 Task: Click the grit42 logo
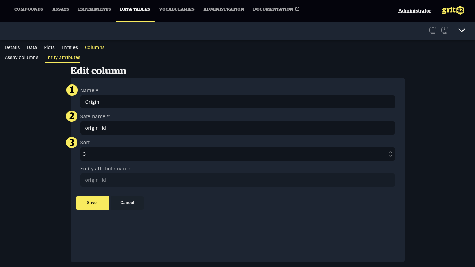click(453, 10)
